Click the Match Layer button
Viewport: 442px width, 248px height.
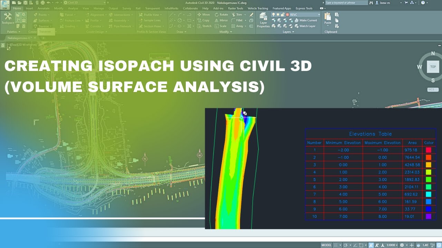click(x=305, y=26)
